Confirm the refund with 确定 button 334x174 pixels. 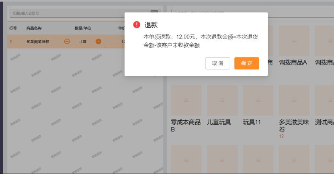coord(246,63)
